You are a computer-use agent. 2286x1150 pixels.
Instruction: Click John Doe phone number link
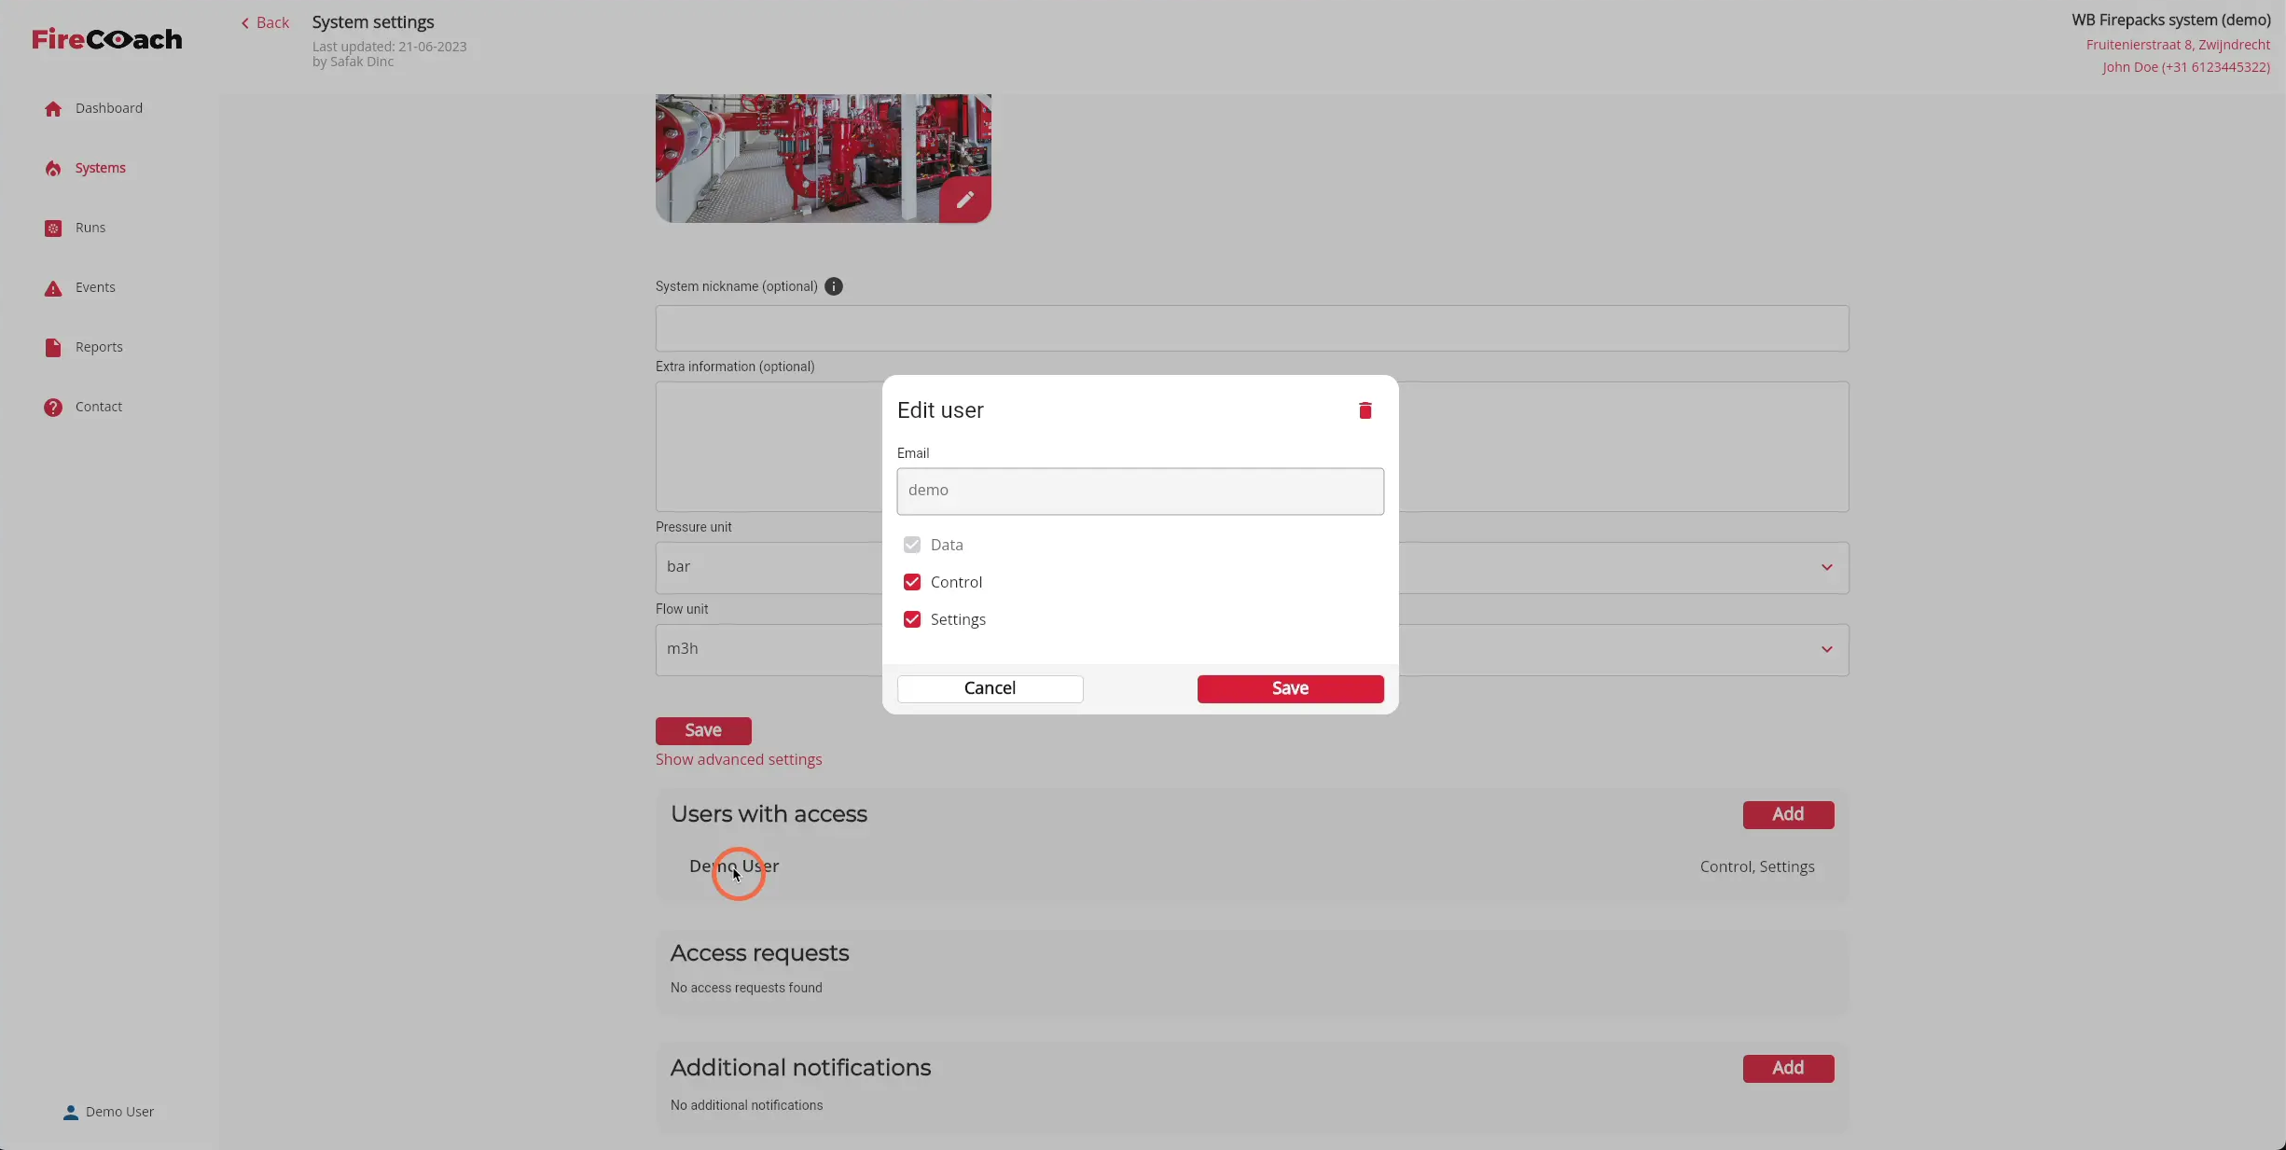pyautogui.click(x=2185, y=67)
